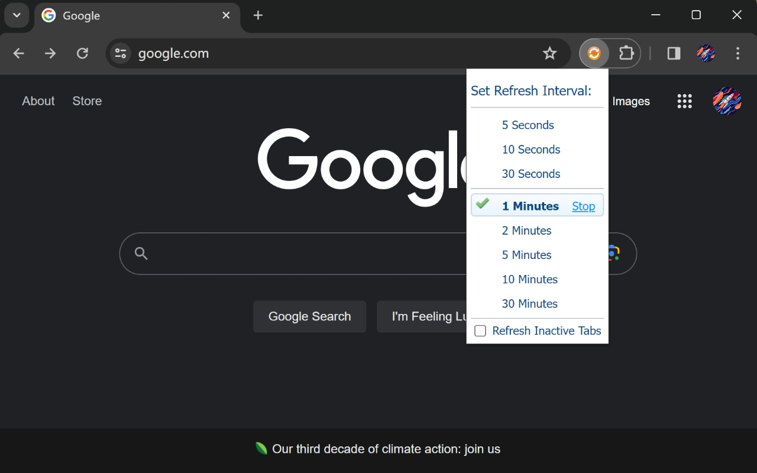Open the Chrome three-dot menu
The width and height of the screenshot is (757, 473).
tap(737, 53)
